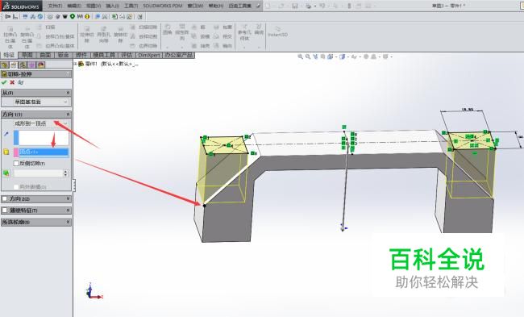This screenshot has height=317, width=524.
Task: Click the Print icon in top toolbar
Action: click(x=308, y=6)
